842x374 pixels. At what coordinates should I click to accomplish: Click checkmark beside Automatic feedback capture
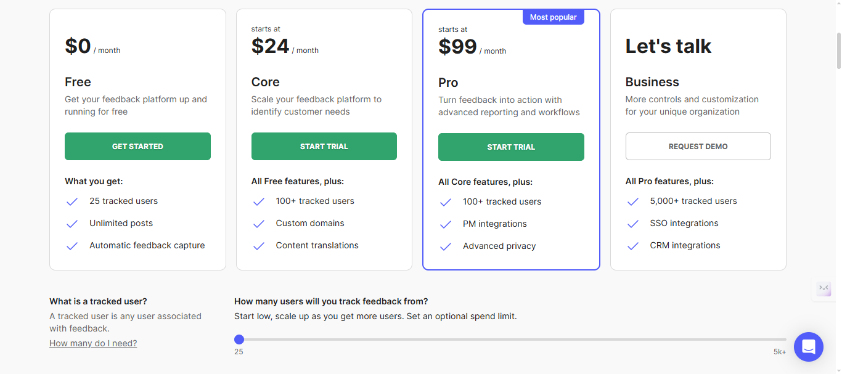point(72,245)
